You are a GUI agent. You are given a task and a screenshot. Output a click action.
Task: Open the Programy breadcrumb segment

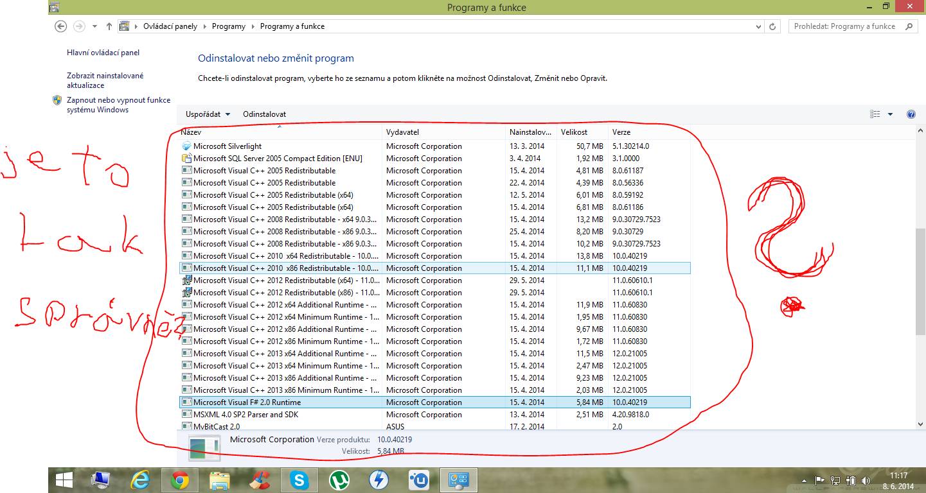click(x=228, y=26)
